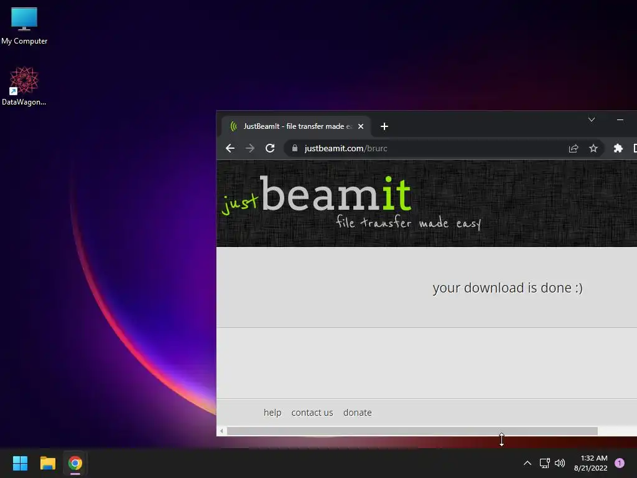The width and height of the screenshot is (637, 478).
Task: Click the Chrome back arrow
Action: click(230, 148)
